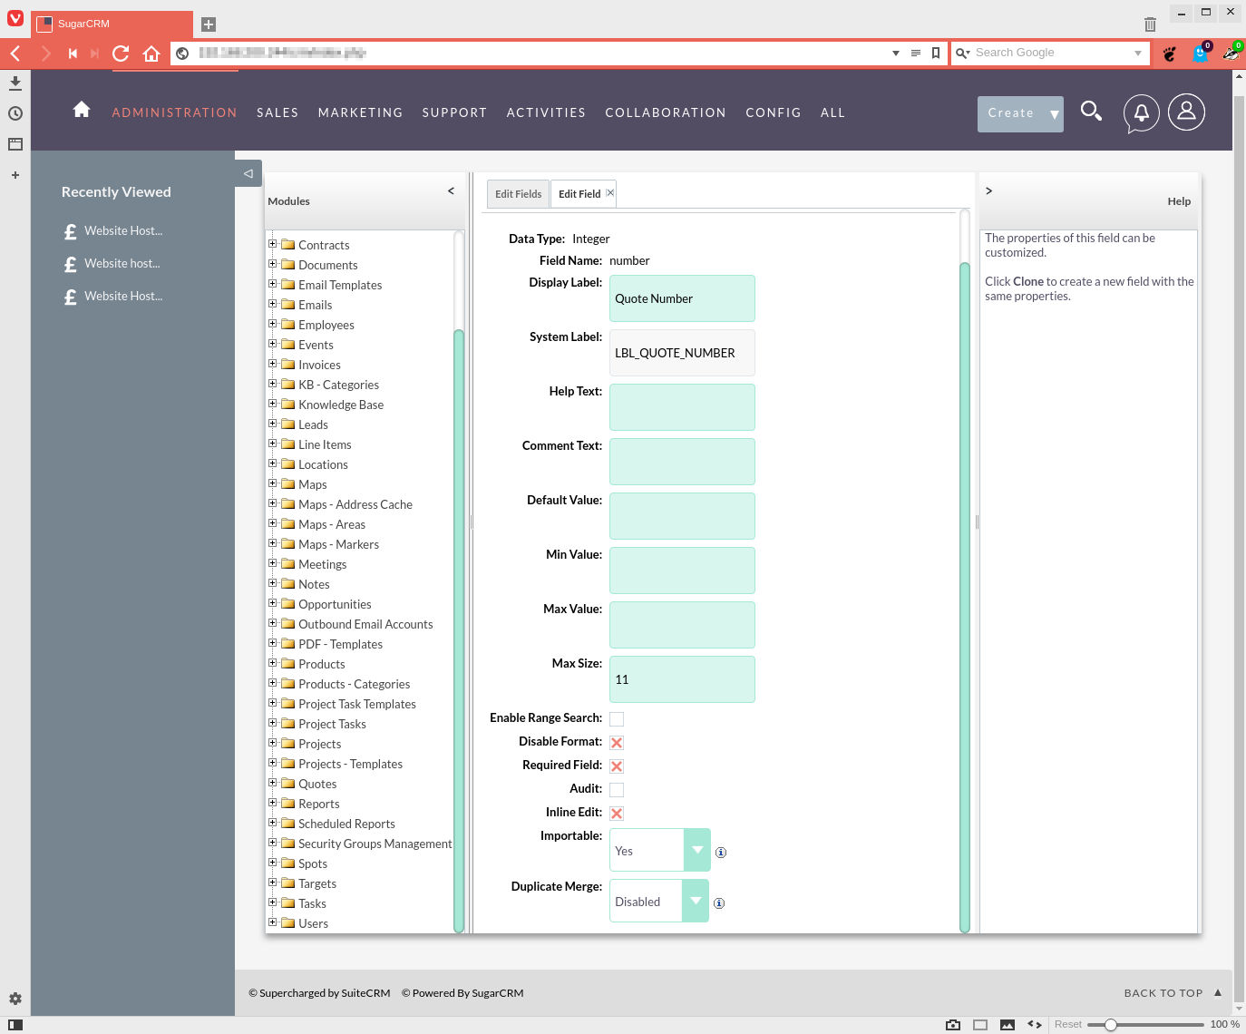The height and width of the screenshot is (1034, 1246).
Task: Open Vivaldi settings gear
Action: [x=15, y=999]
